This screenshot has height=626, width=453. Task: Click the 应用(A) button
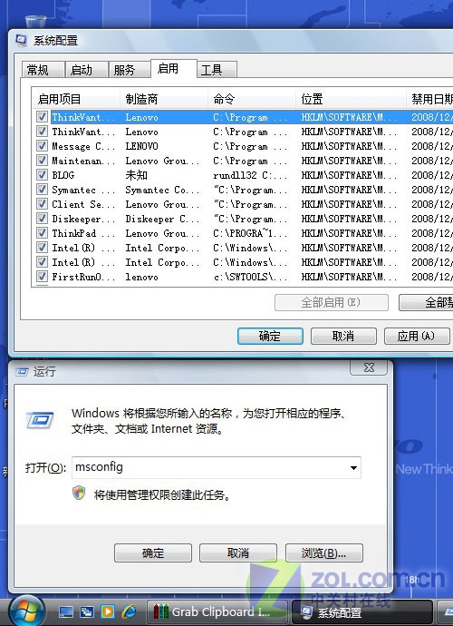[x=417, y=336]
